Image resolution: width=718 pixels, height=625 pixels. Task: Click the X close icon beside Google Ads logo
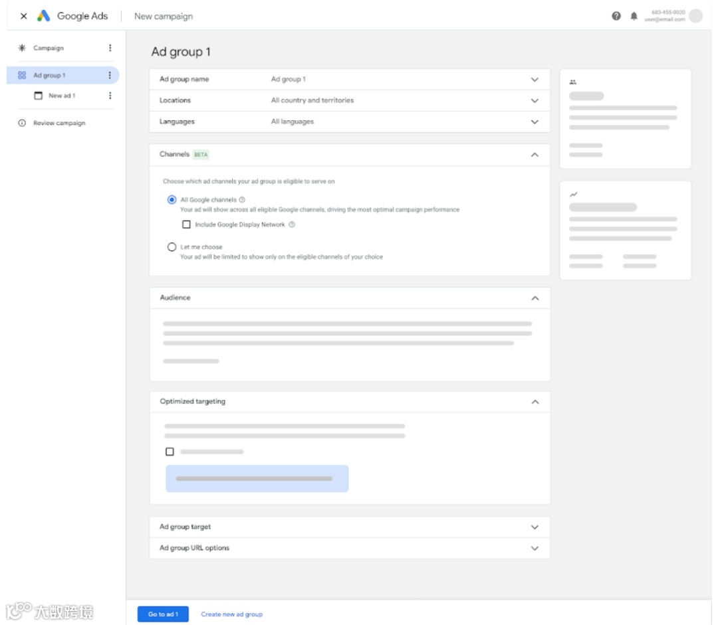(x=24, y=16)
